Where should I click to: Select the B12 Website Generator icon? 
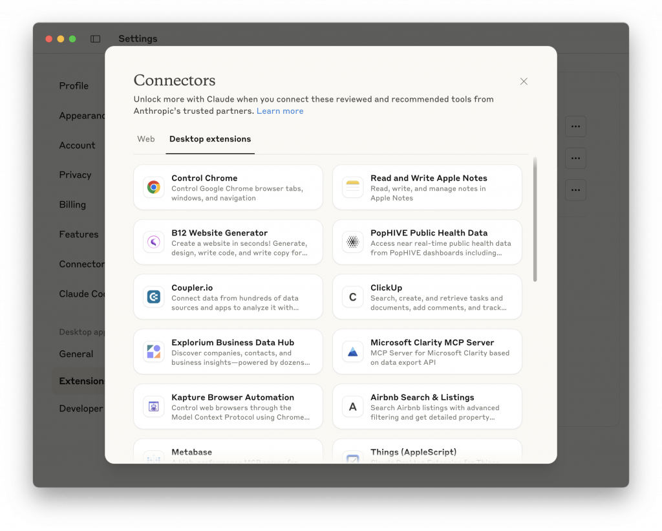154,242
